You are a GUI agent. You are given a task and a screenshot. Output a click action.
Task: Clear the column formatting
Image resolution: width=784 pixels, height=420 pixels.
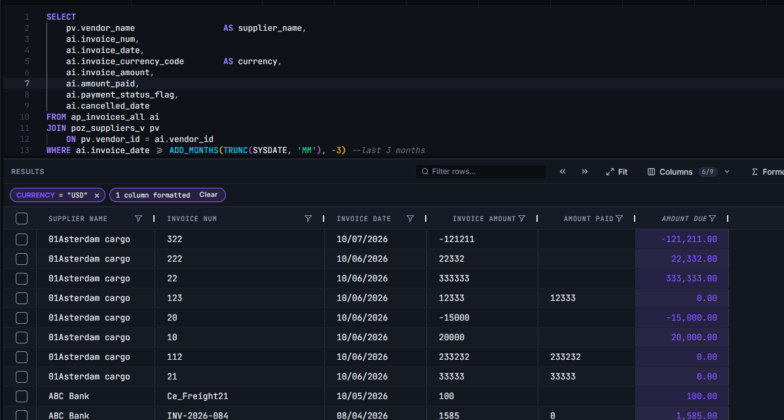tap(208, 195)
